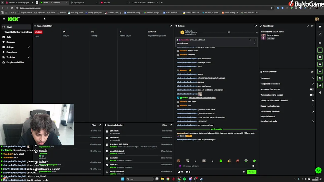Open Spotify from the taskbar

tap(185, 179)
